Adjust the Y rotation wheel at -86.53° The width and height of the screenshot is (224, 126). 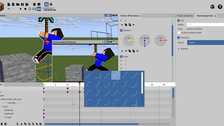[x=145, y=41]
